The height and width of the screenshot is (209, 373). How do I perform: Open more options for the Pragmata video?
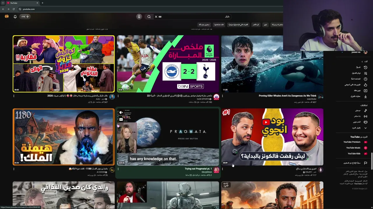pos(118,169)
